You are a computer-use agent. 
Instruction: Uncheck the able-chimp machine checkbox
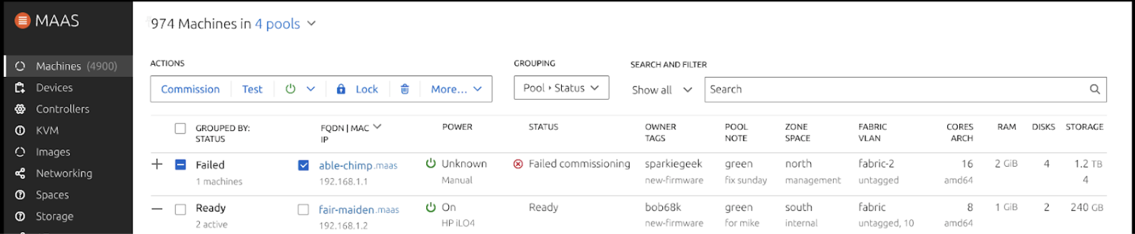pyautogui.click(x=303, y=165)
